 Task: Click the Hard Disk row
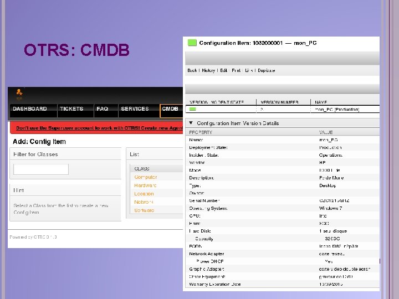(x=283, y=231)
